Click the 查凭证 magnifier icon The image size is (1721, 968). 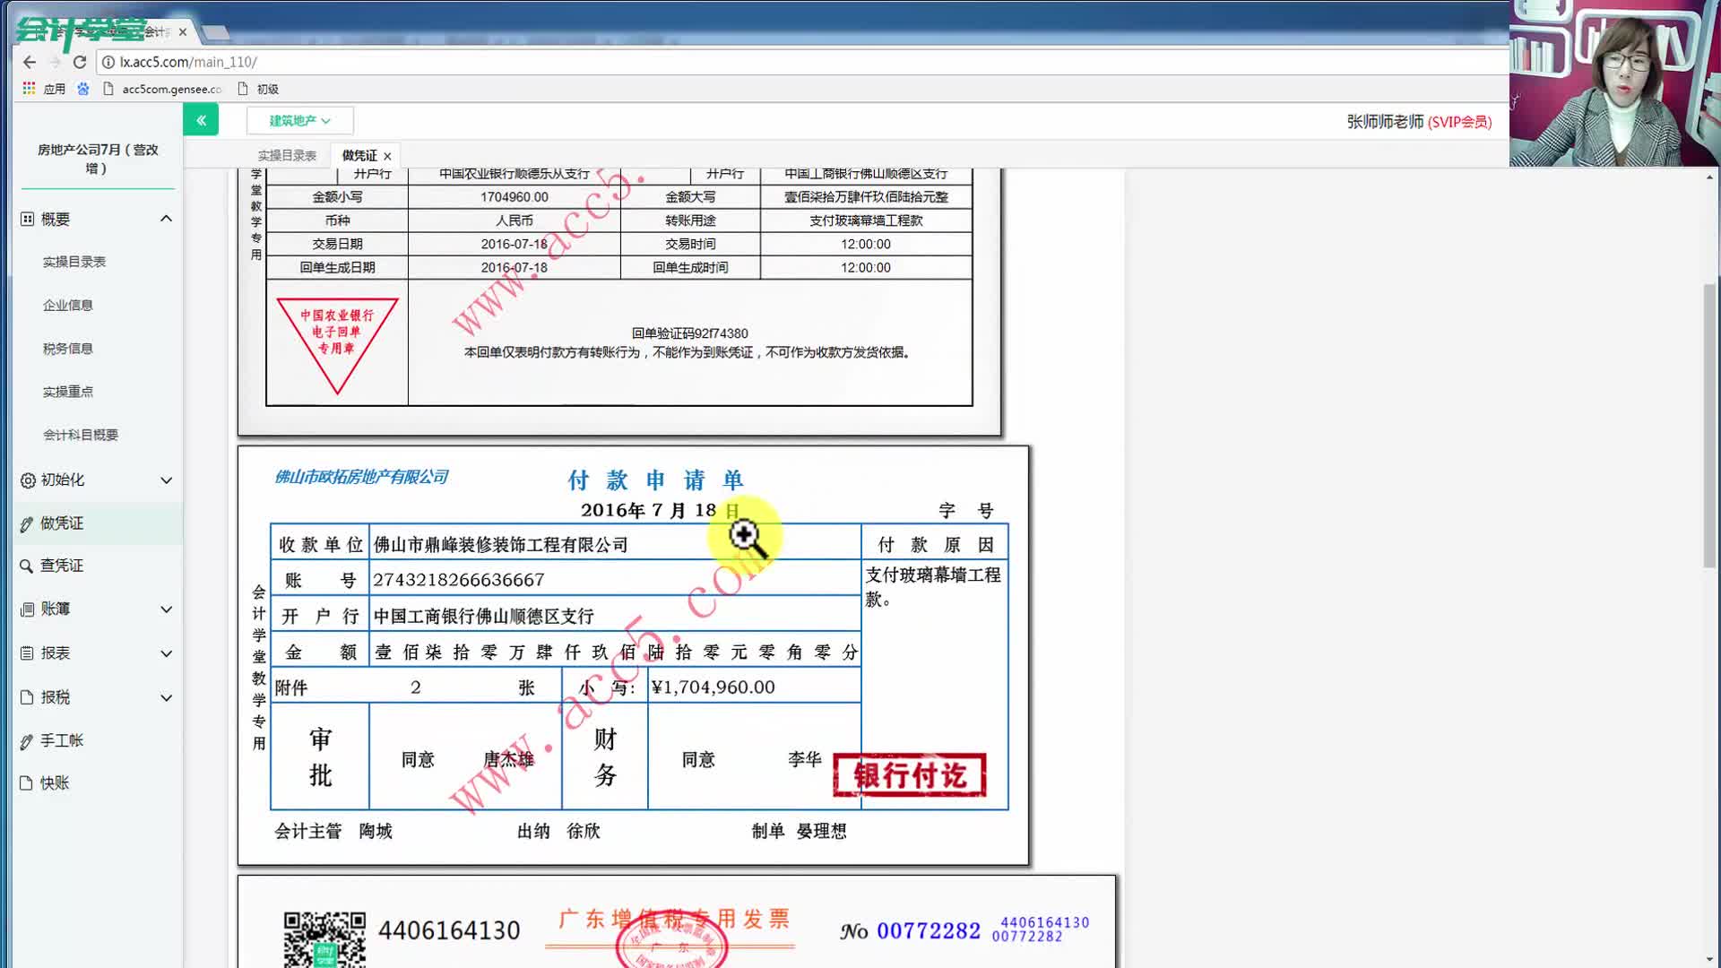pyautogui.click(x=27, y=566)
